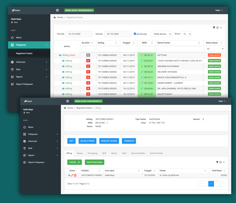The width and height of the screenshot is (236, 203).
Task: Open the Resume Medis tab
Action: click(138, 153)
